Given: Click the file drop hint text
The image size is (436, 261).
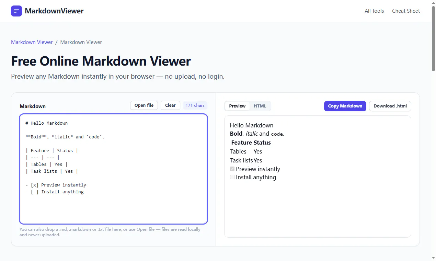Looking at the screenshot, I should pyautogui.click(x=110, y=232).
